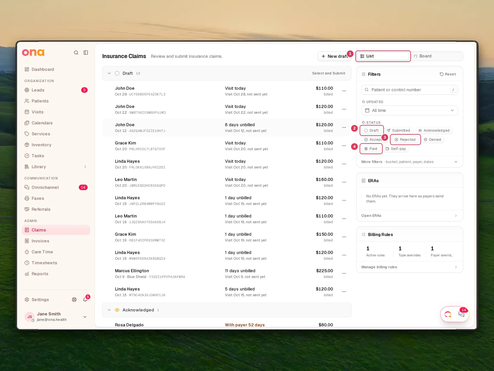Open Reports in the sidebar
Viewport: 494px width, 371px height.
click(56, 274)
